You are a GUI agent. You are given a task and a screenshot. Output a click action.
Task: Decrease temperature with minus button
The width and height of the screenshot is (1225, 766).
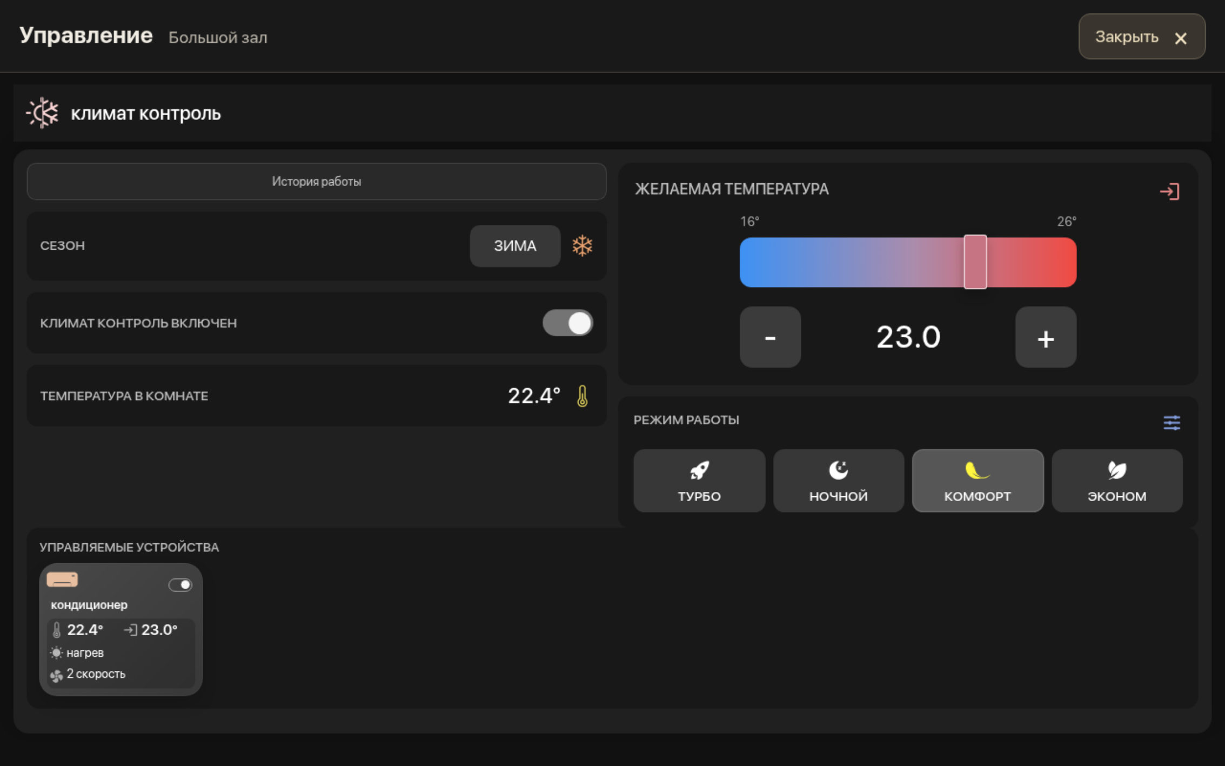pos(770,337)
